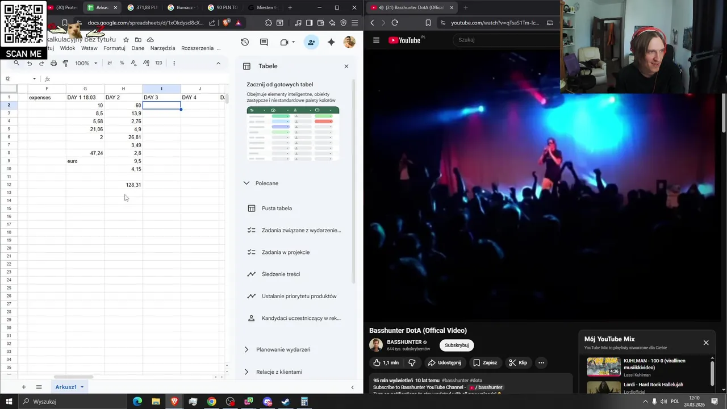This screenshot has width=727, height=409.
Task: Click Udostępnij to share video
Action: click(444, 362)
